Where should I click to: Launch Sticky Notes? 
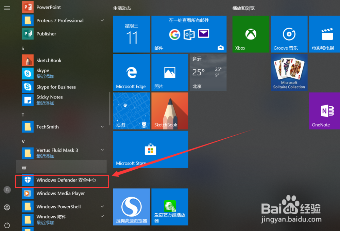[61, 100]
